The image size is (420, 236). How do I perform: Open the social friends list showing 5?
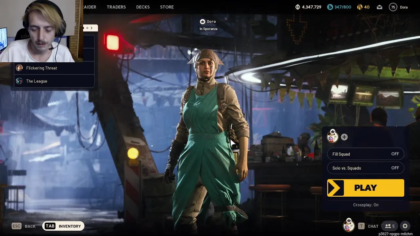pyautogui.click(x=390, y=226)
